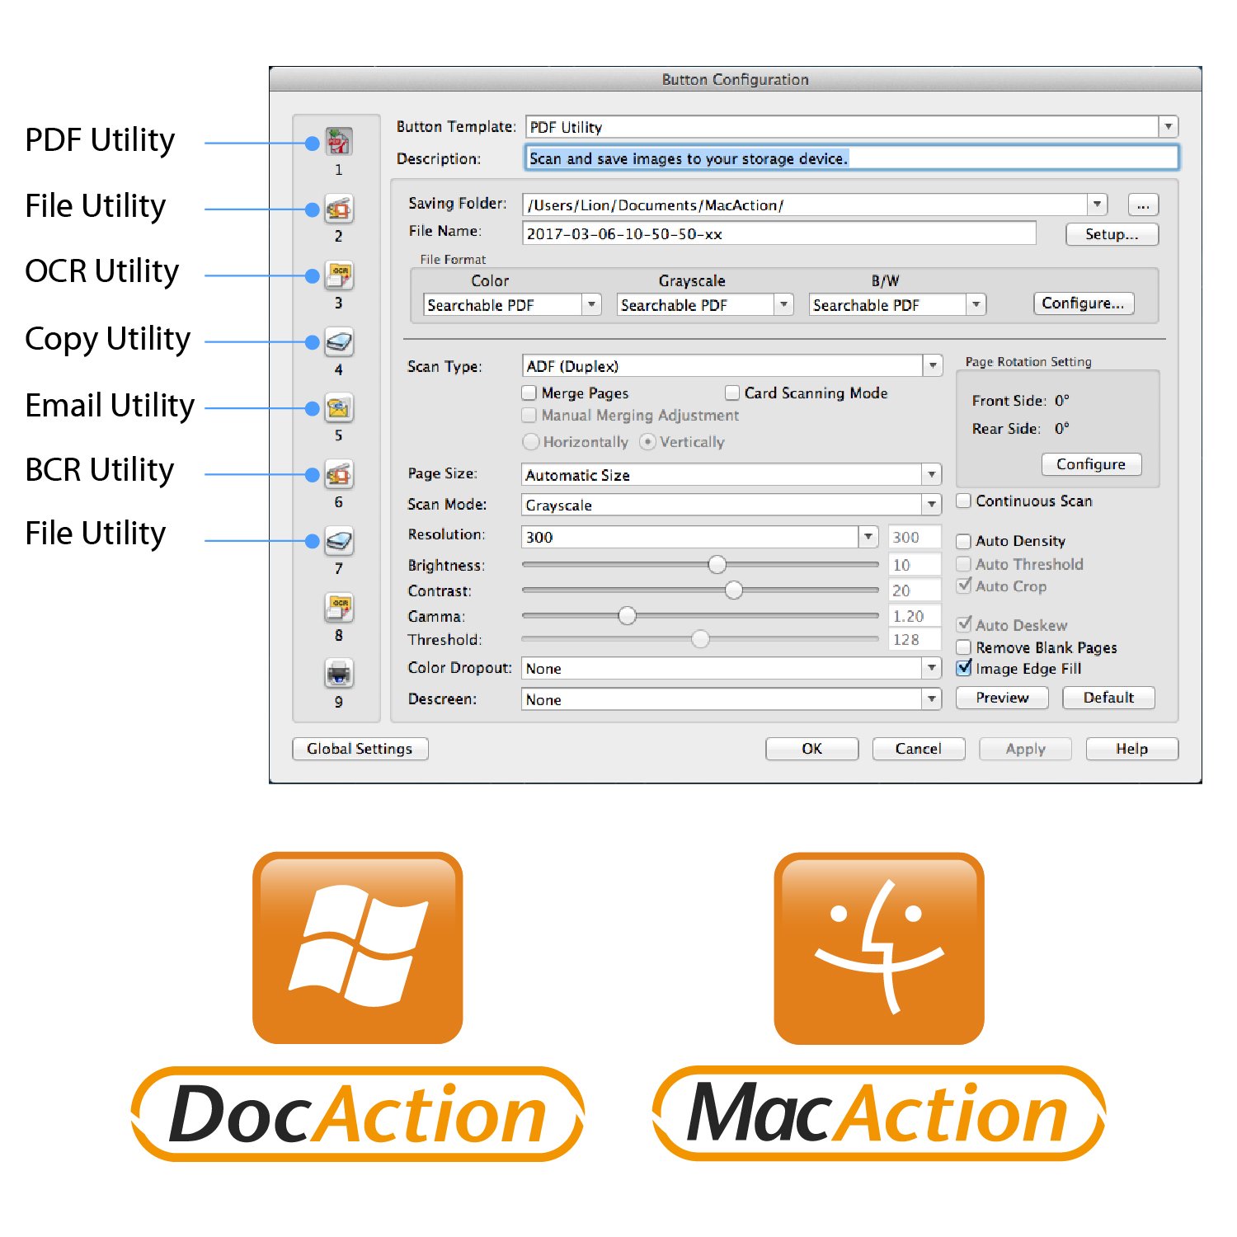Click the orange Mac Finder face tile
The image size is (1237, 1237).
(879, 948)
